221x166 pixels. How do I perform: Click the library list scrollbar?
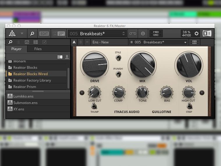[x=68, y=78]
